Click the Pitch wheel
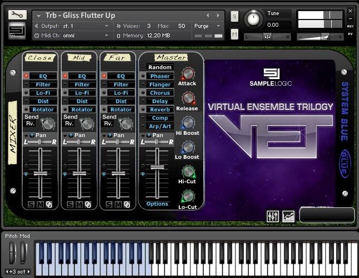 12,253
